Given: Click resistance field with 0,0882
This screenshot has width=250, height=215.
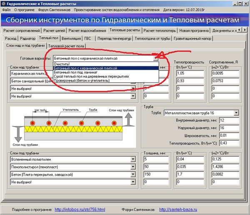Looking at the screenshot, I should point(225,174).
